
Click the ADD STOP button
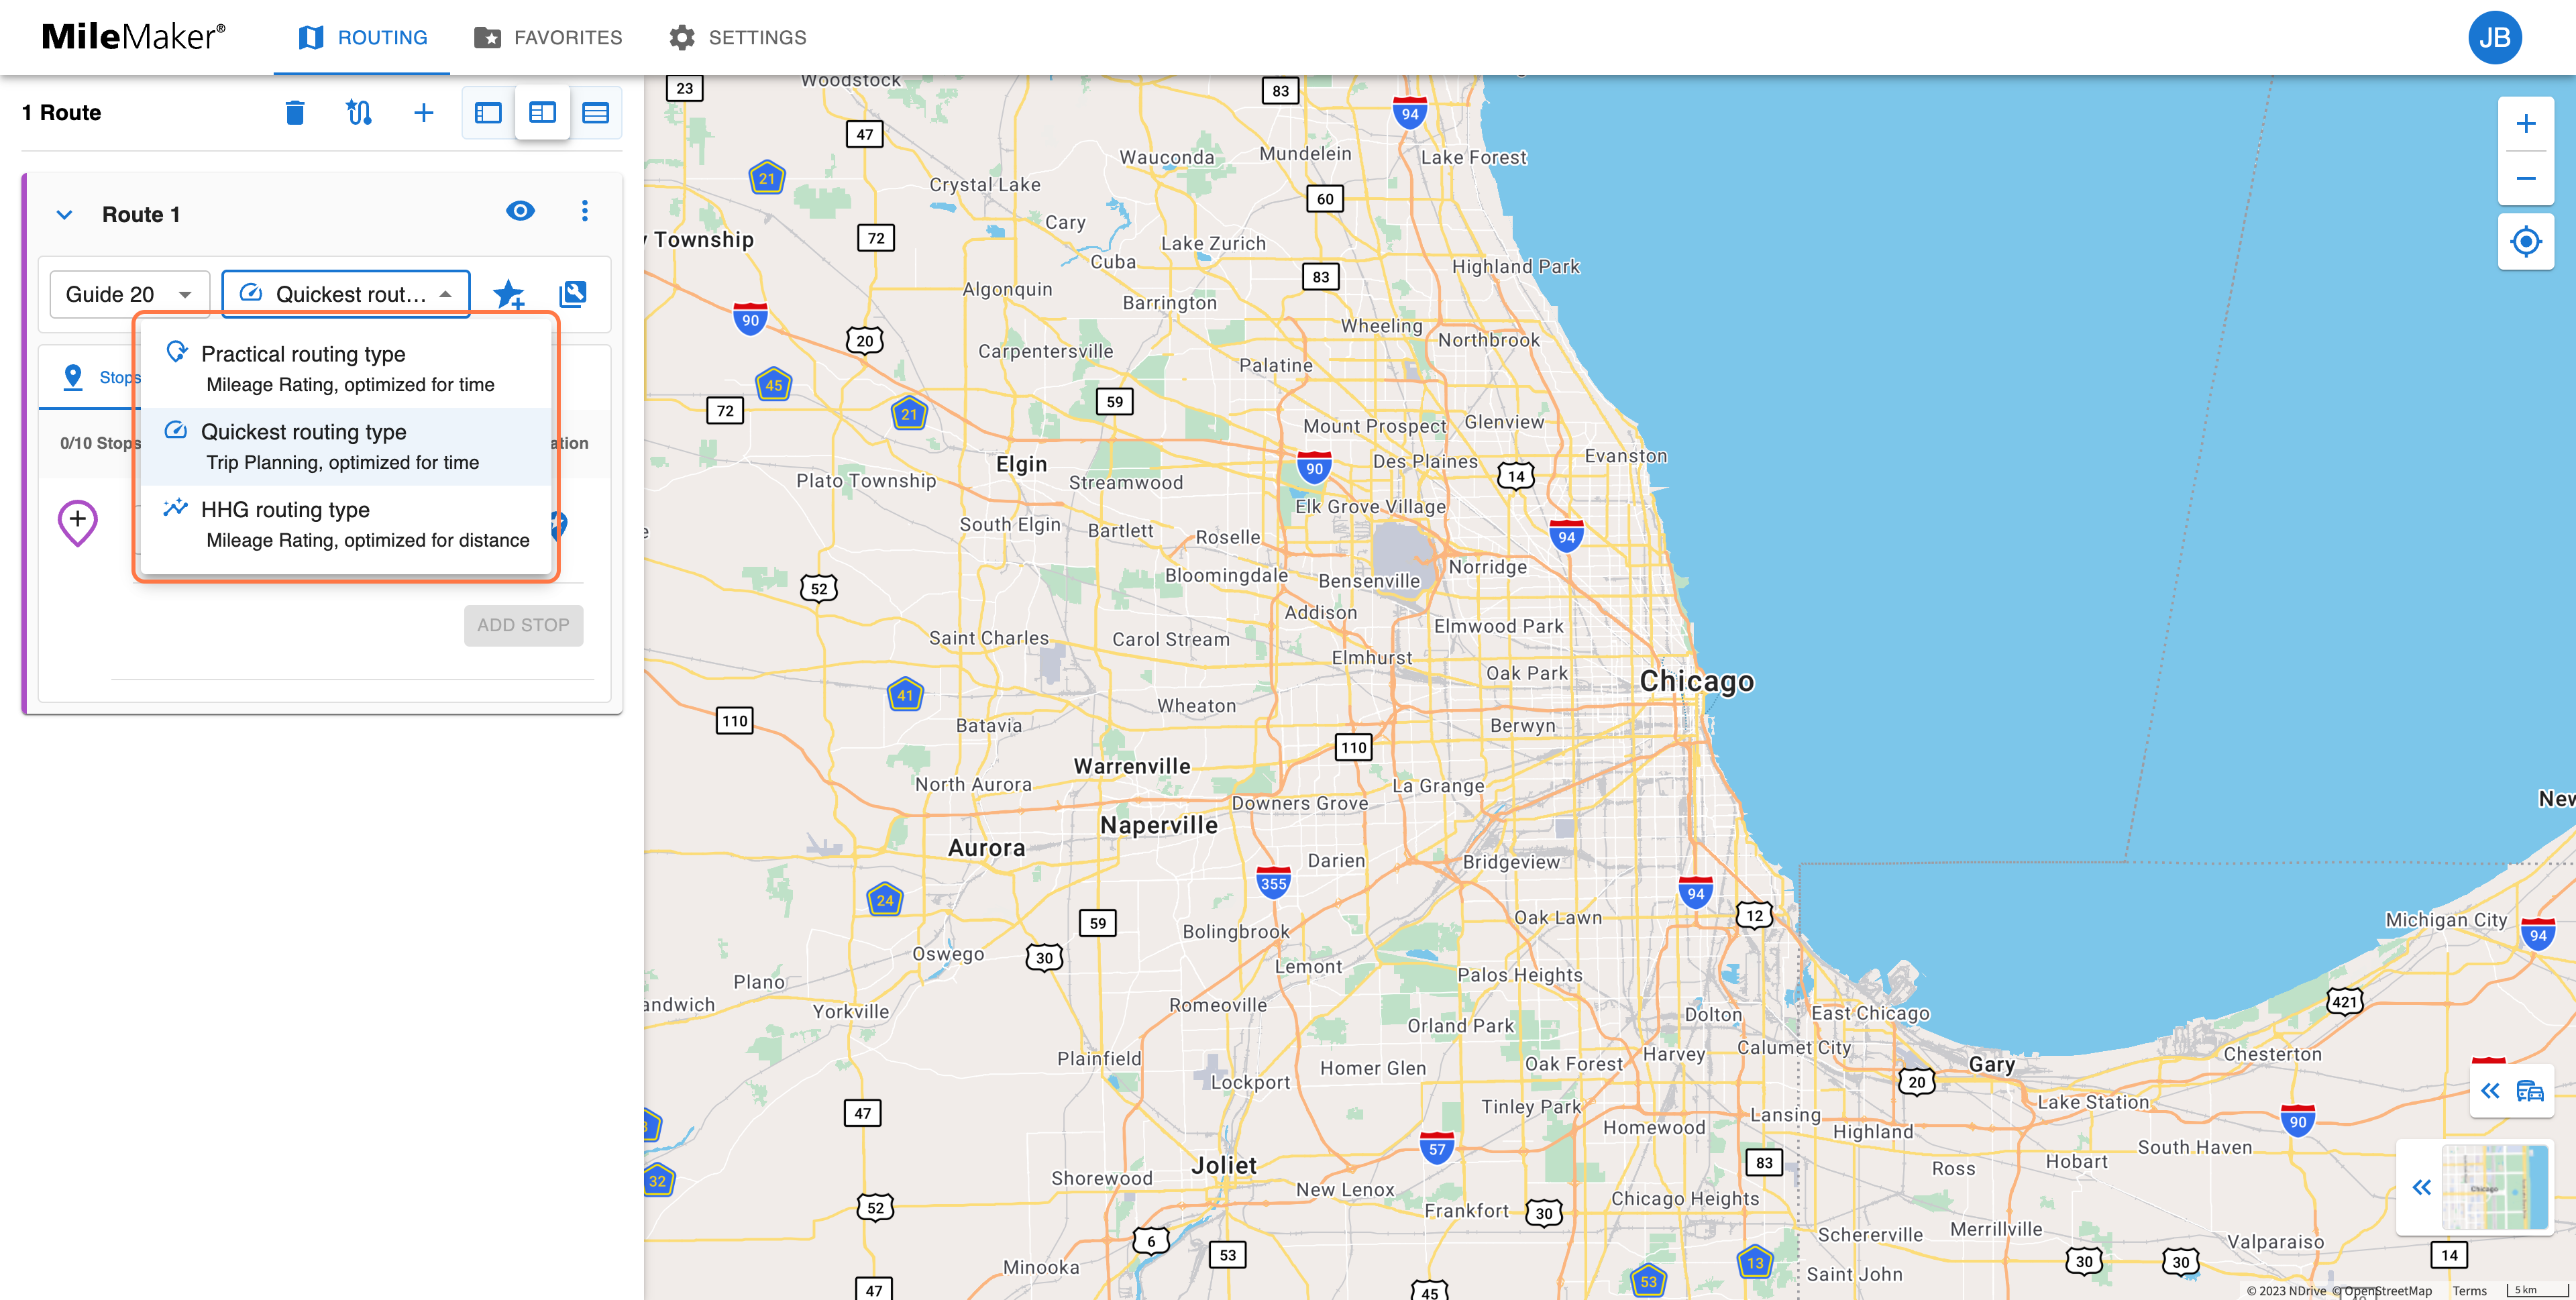pyautogui.click(x=523, y=625)
